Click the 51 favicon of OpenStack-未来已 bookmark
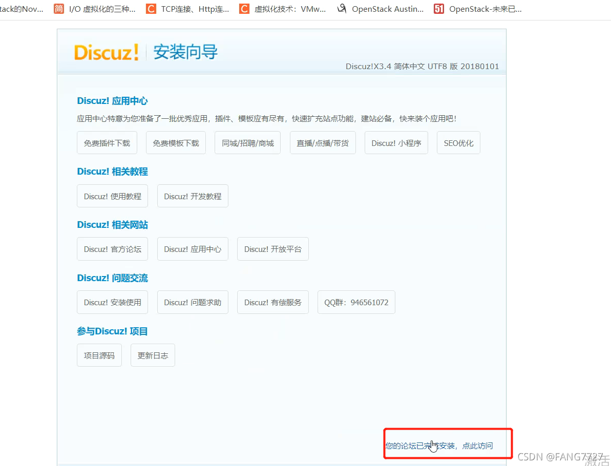Image resolution: width=611 pixels, height=466 pixels. pyautogui.click(x=439, y=9)
